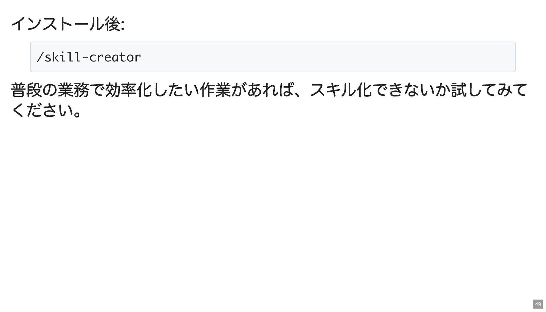
Task: Click the empty area inside the code box
Action: point(327,57)
